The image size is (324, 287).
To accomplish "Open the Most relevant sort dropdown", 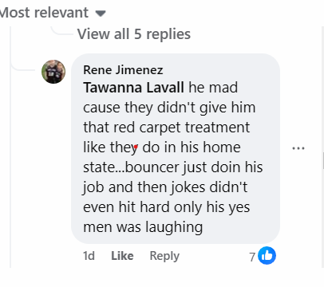I will [x=53, y=13].
